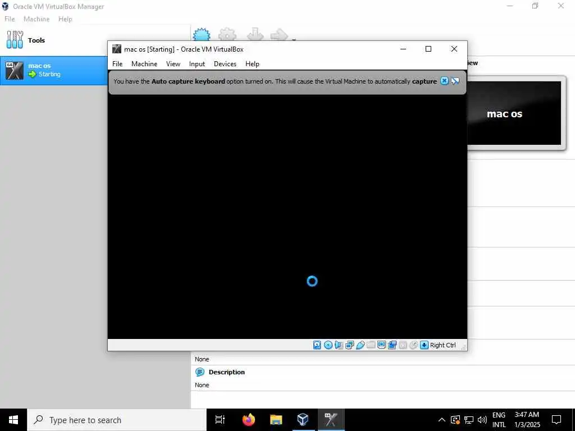Expand the Show button dropdown arrow in Manager
Viewport: 575px width, 431px height.
294,39
